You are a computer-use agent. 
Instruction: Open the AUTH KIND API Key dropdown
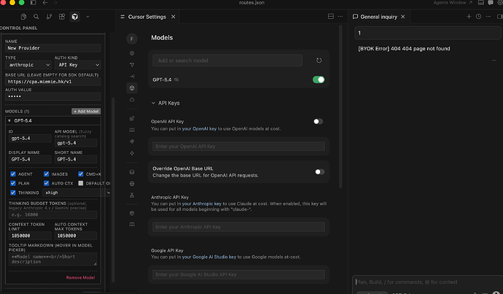[77, 65]
